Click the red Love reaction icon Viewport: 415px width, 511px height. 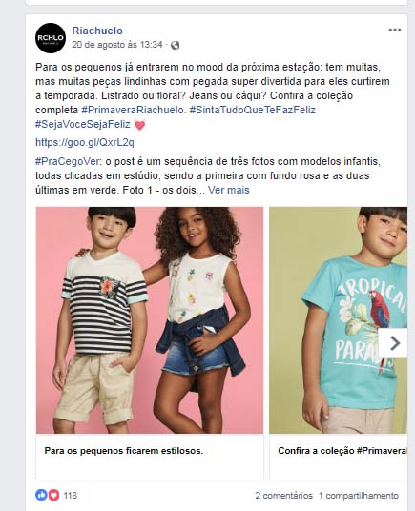pyautogui.click(x=53, y=495)
